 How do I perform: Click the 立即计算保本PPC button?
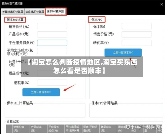(x=123, y=52)
